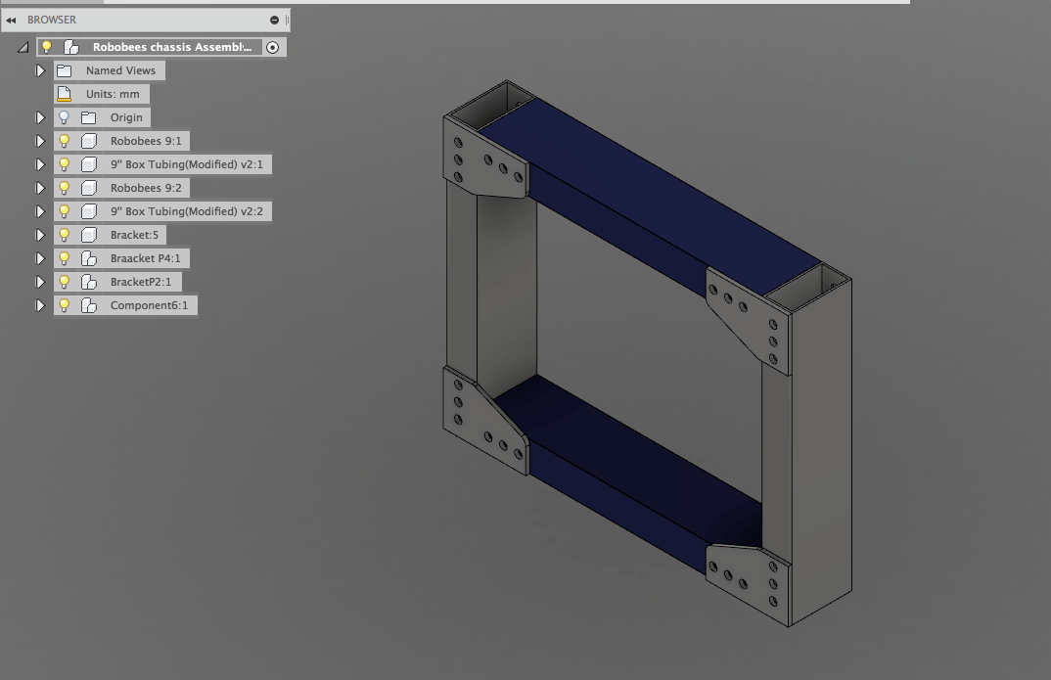Click the Named Views folder icon
Viewport: 1051px width, 680px height.
(x=63, y=70)
